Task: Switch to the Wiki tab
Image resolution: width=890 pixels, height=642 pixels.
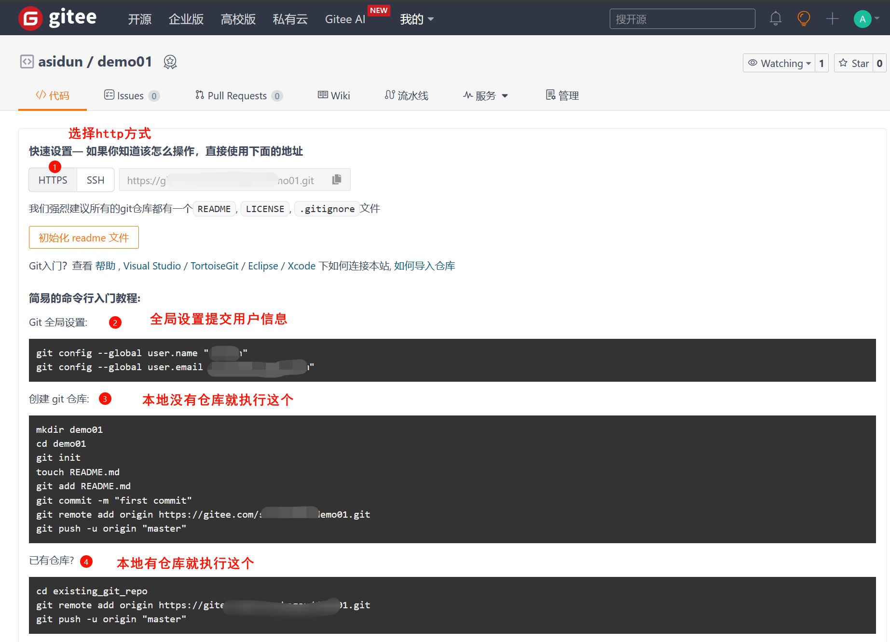Action: point(334,95)
